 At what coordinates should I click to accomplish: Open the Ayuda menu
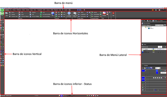pos(66,10)
